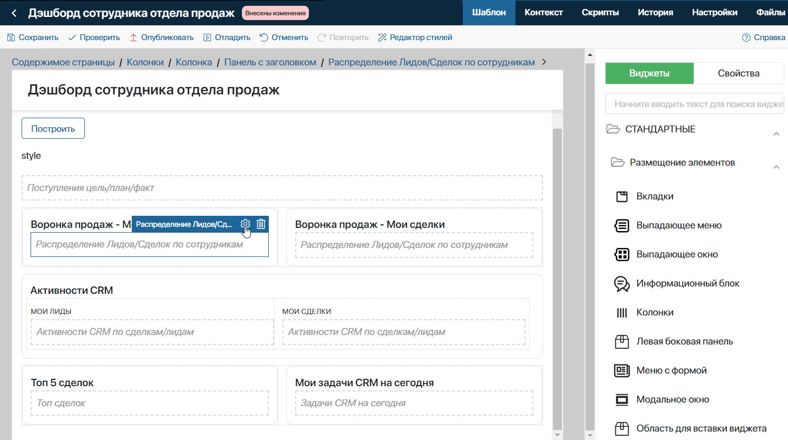Collapse Размещение элементов group
The image size is (788, 440).
776,167
